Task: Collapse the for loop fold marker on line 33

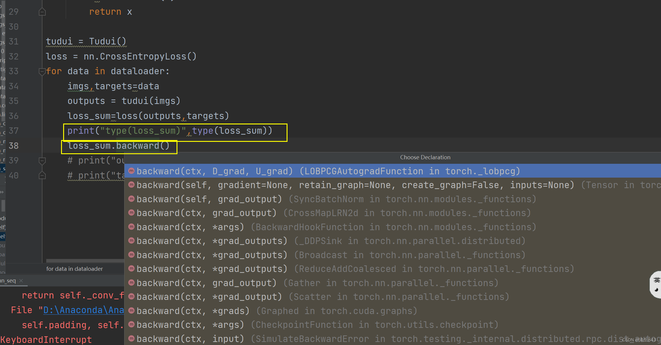Action: tap(42, 72)
